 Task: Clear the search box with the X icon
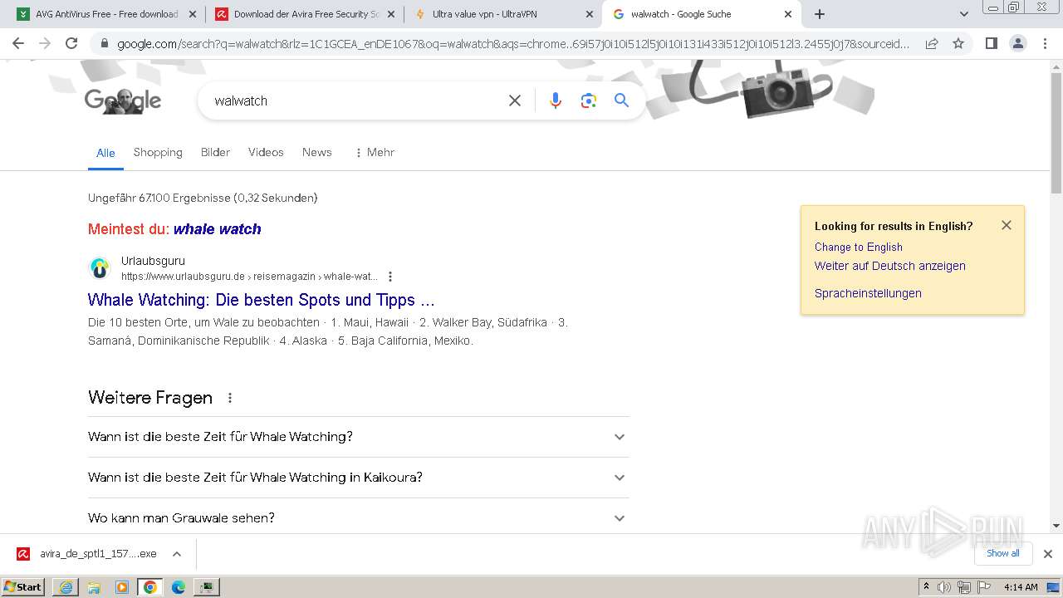pyautogui.click(x=515, y=100)
